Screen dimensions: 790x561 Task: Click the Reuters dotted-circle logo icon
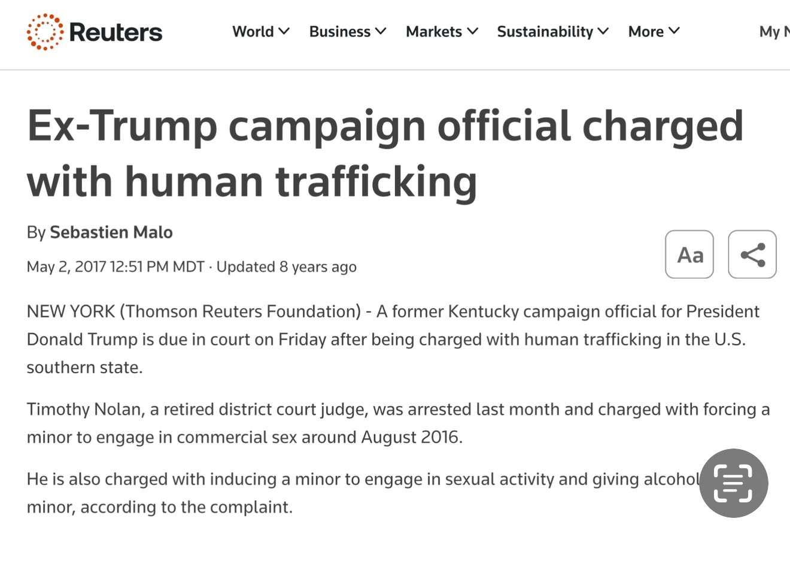point(45,32)
